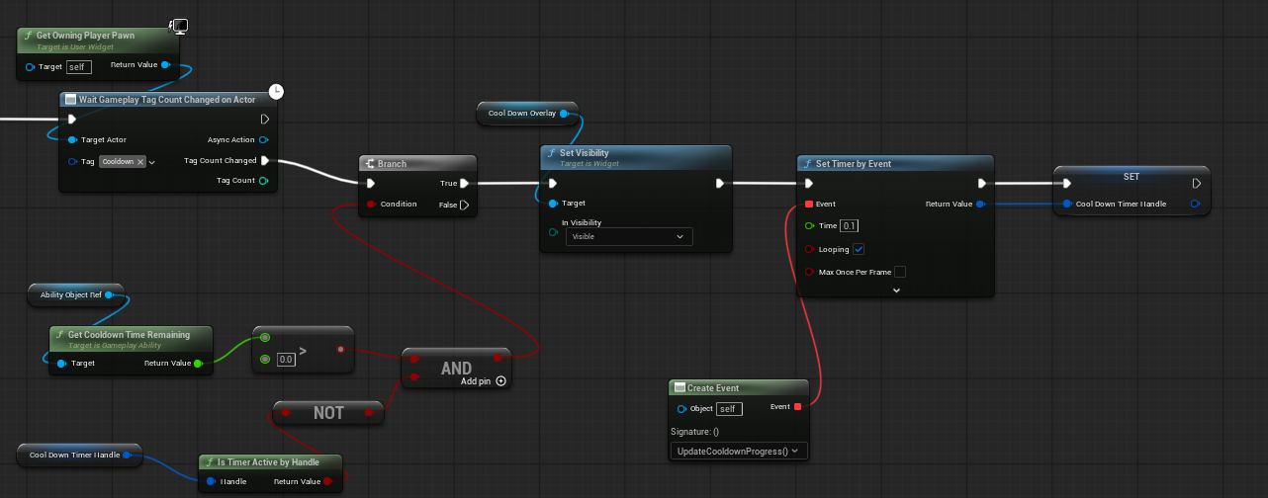Click the Time pin on Set Timer by Event
Viewport: 1268px width, 498px height.
808,226
